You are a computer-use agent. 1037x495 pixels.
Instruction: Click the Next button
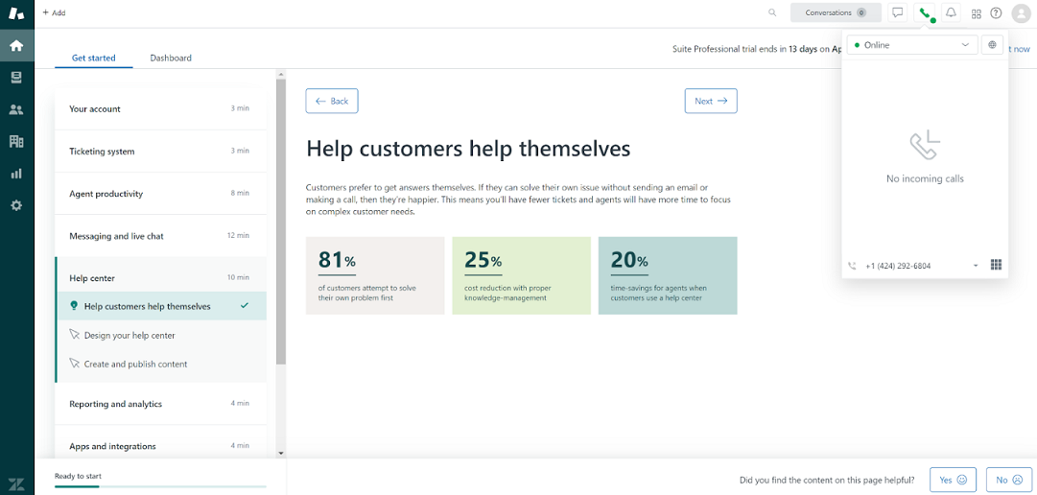tap(710, 101)
